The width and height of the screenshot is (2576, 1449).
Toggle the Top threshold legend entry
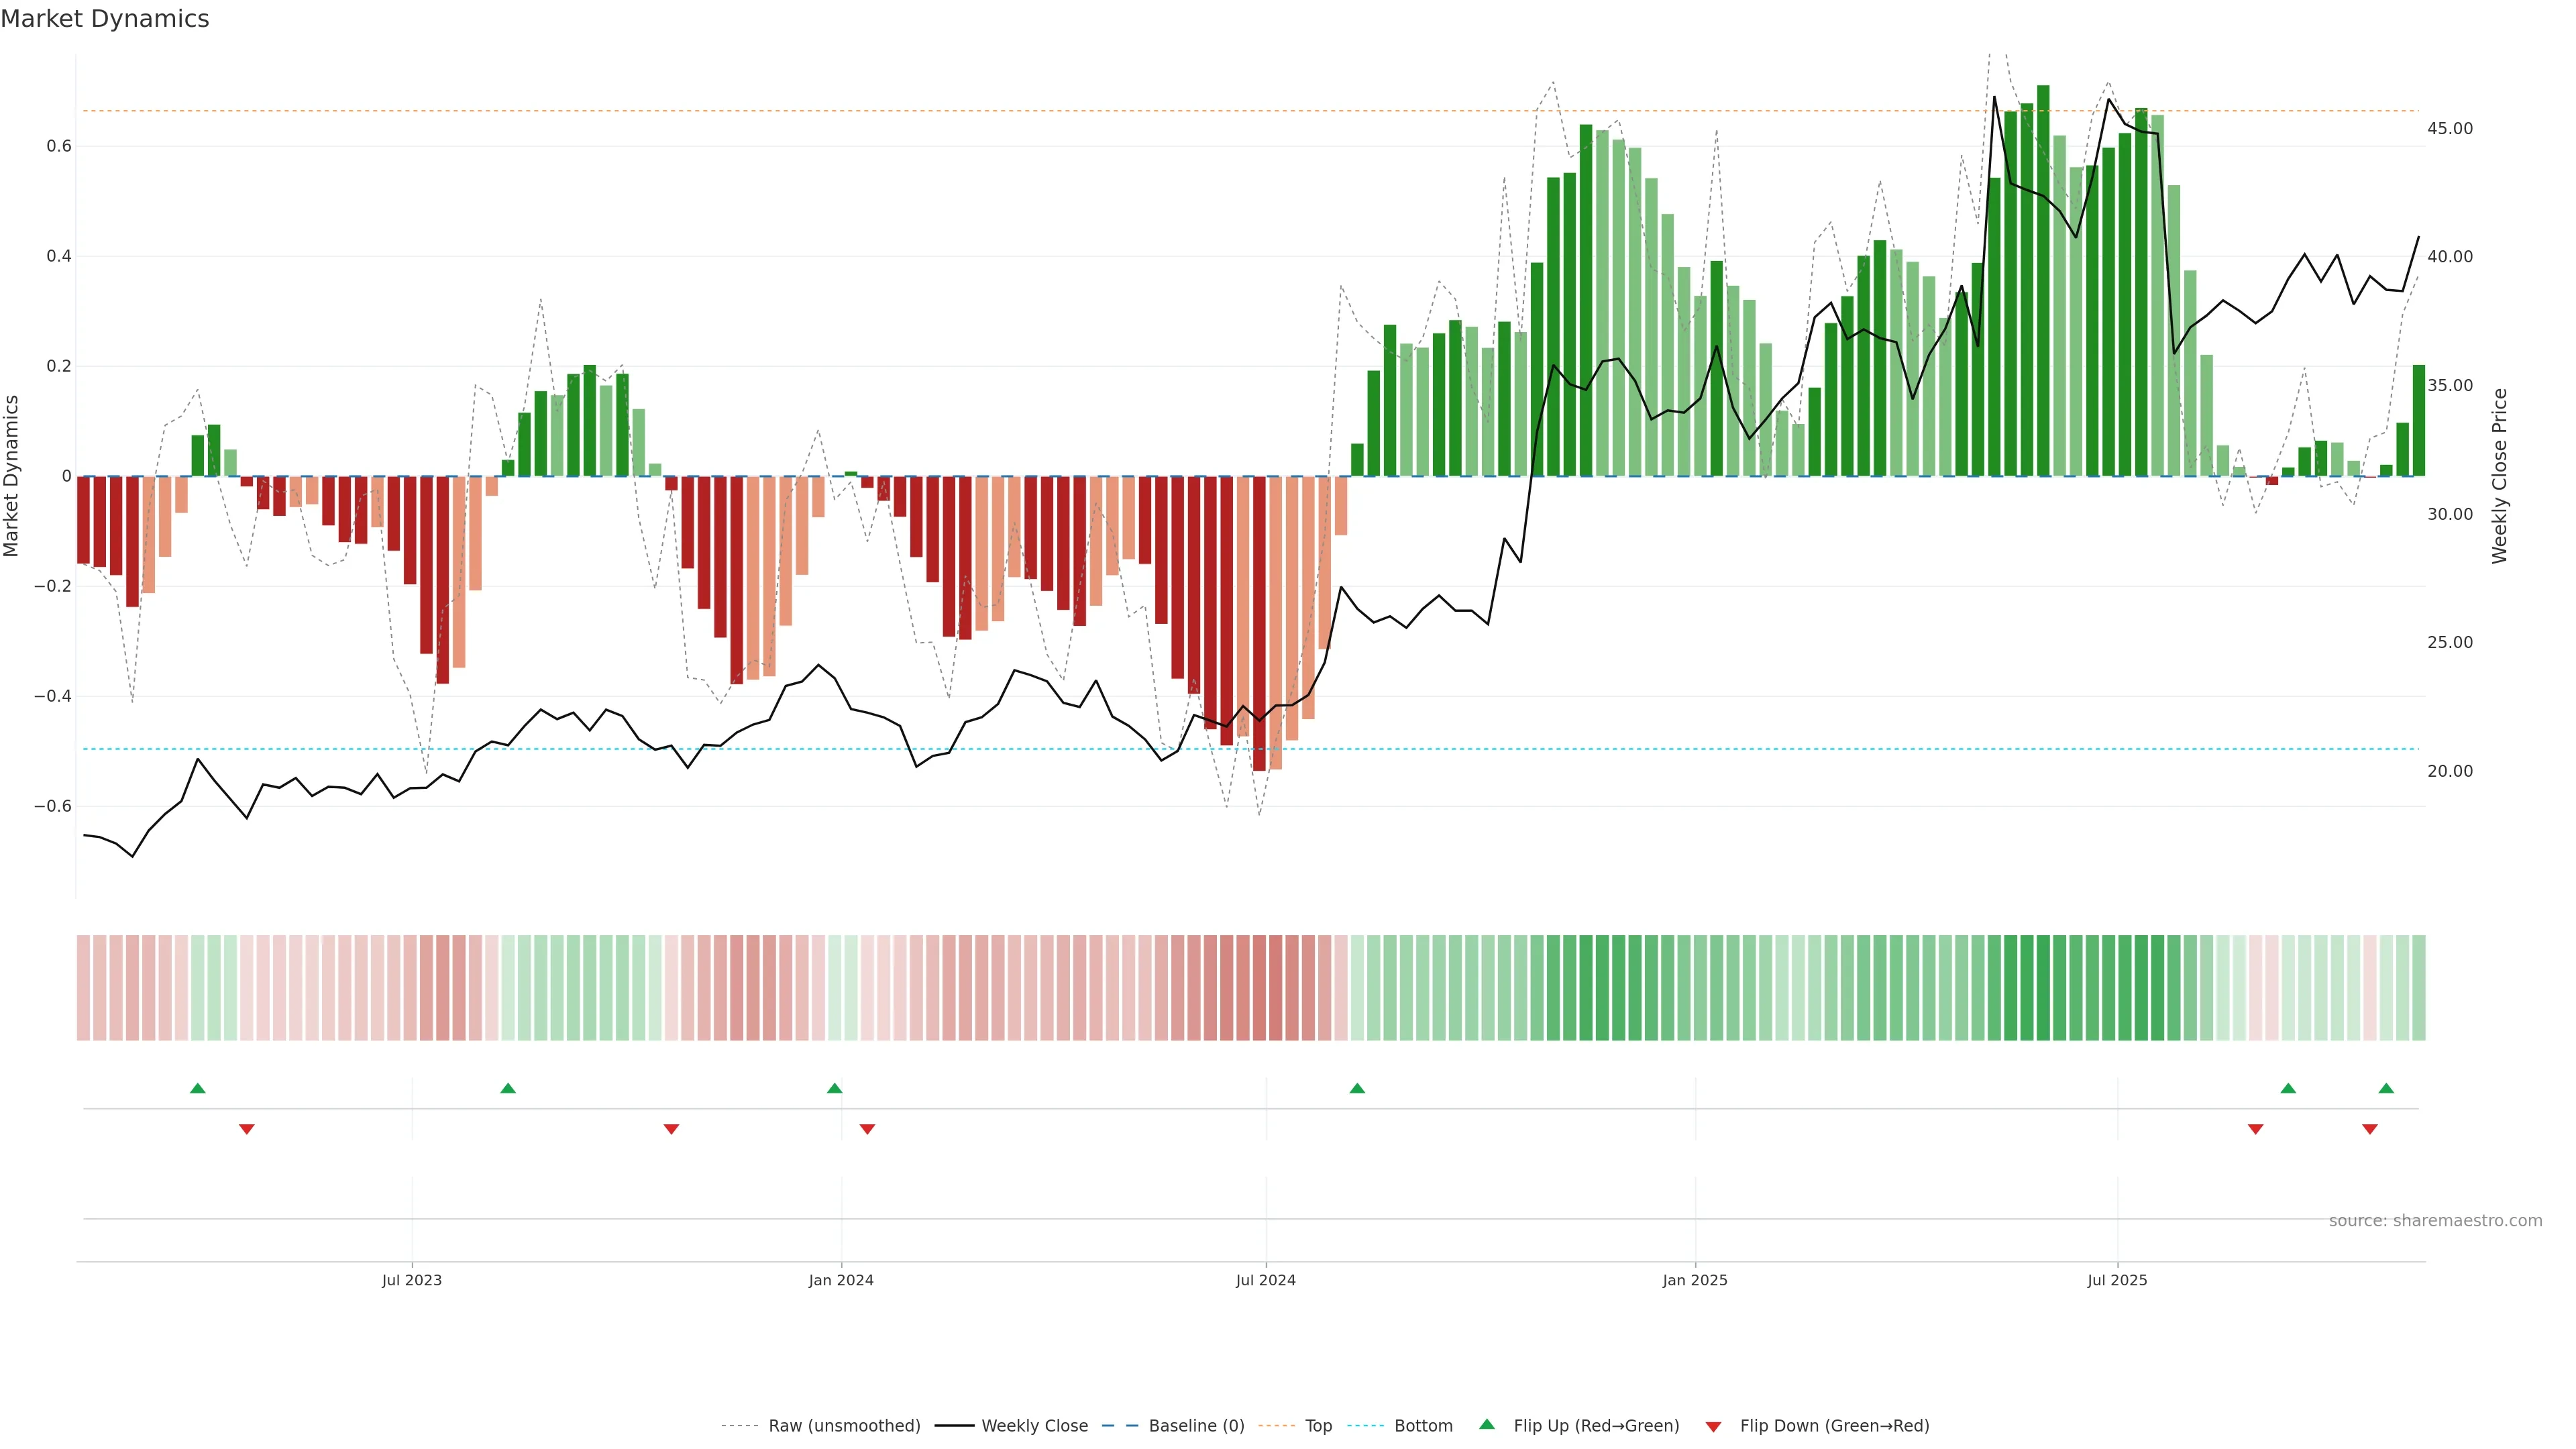1318,1426
